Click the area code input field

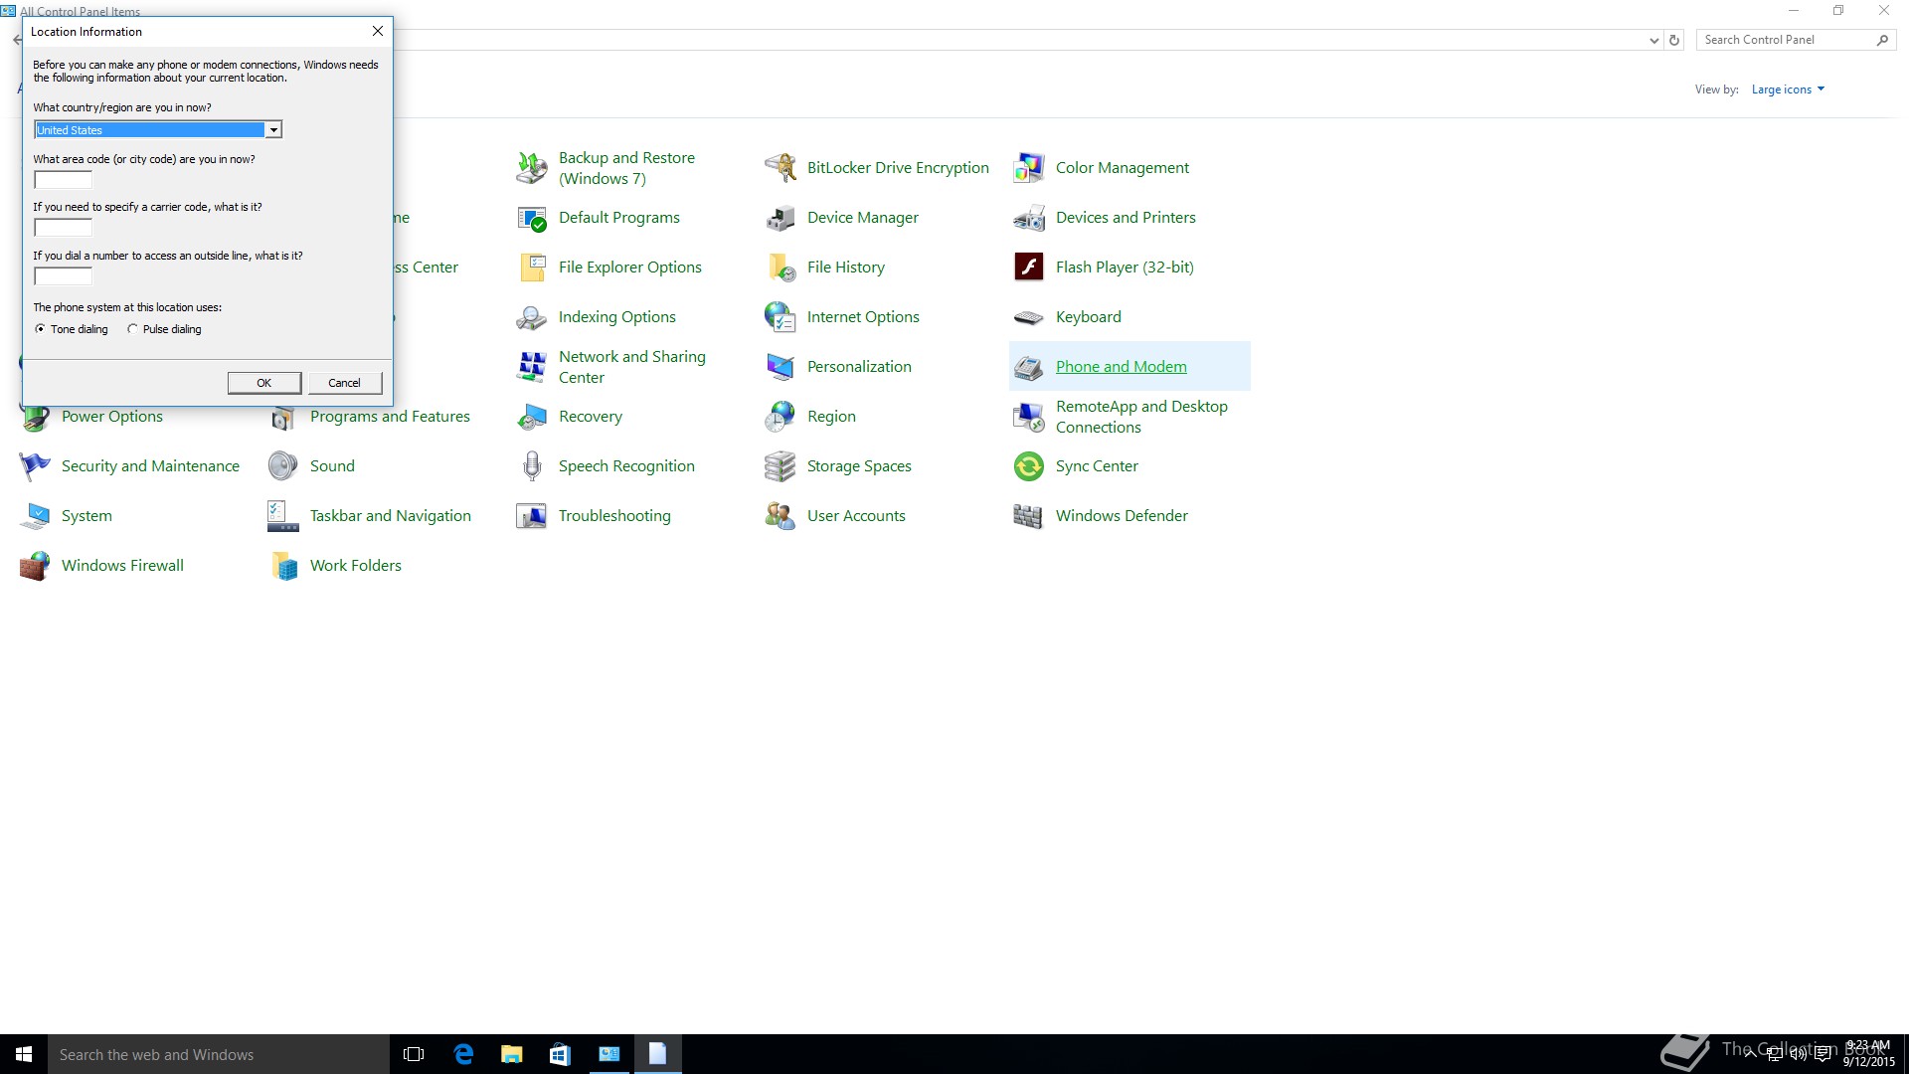(63, 180)
